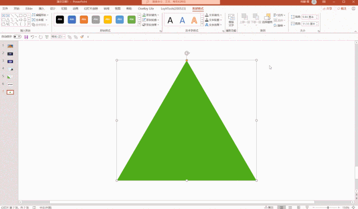The image size is (358, 209).
Task: Open Text Effects (文本效果) dropdown
Action: point(213,25)
